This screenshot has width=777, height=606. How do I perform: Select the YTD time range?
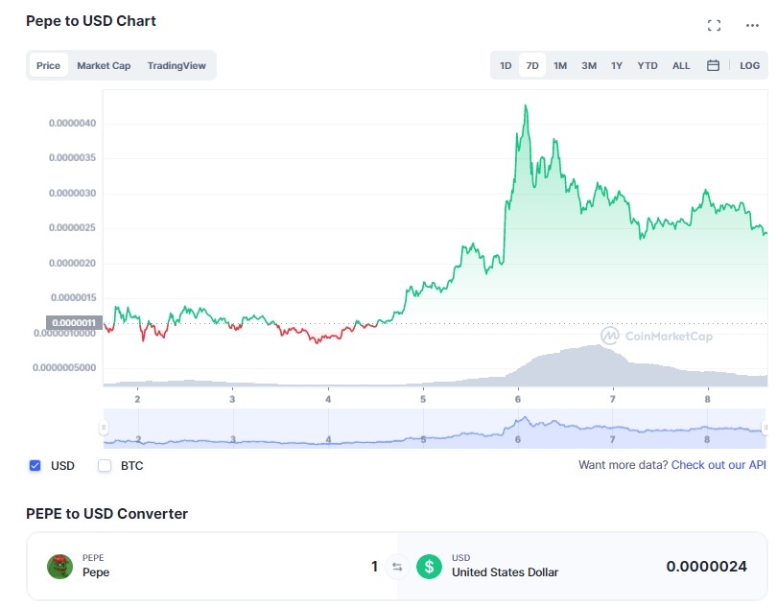(x=647, y=65)
